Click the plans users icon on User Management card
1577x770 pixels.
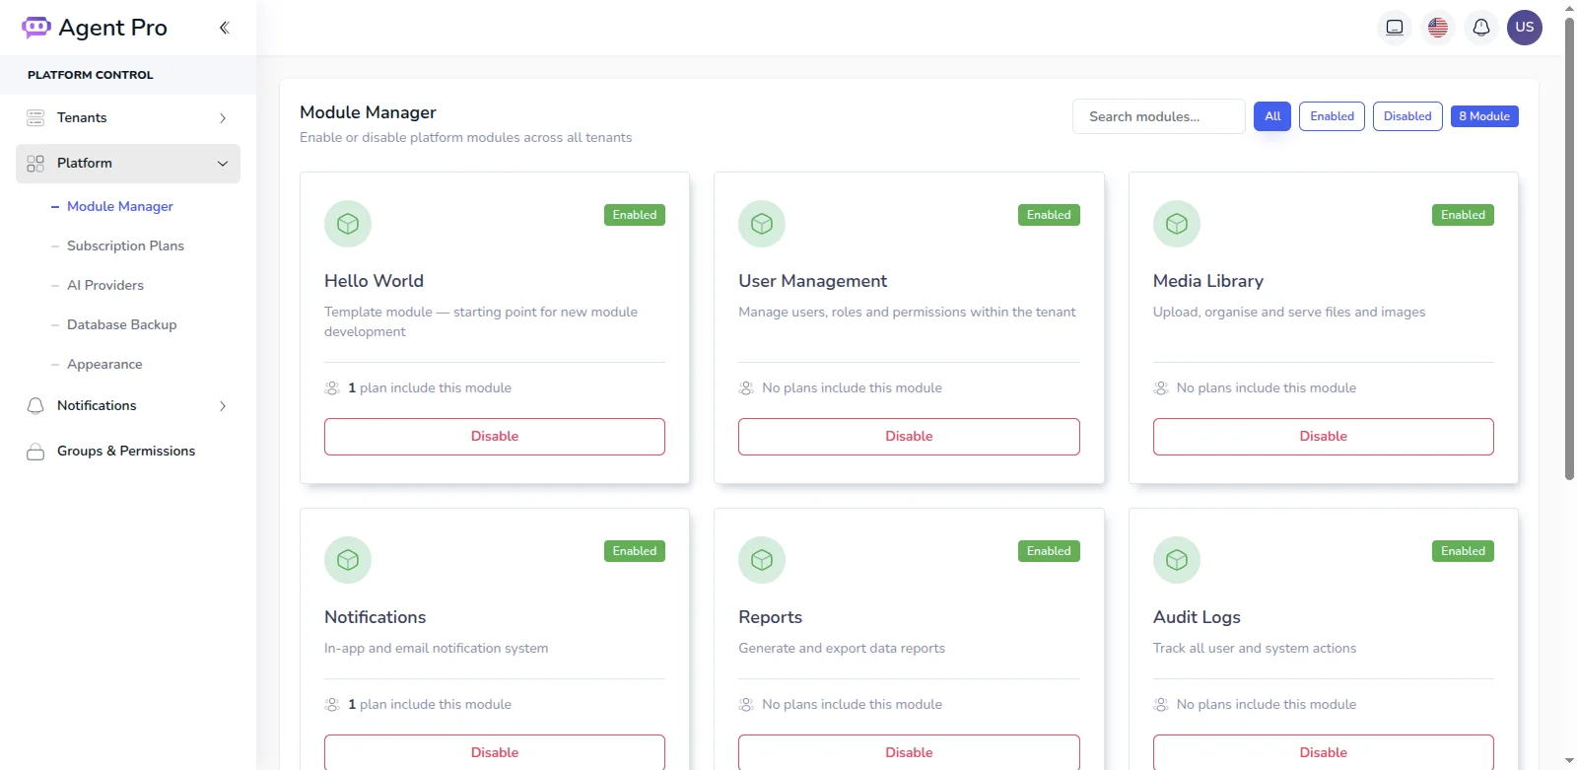click(x=746, y=388)
